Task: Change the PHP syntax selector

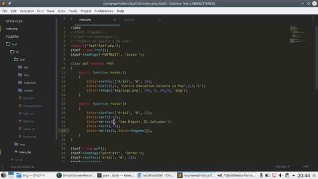Action: (x=306, y=167)
